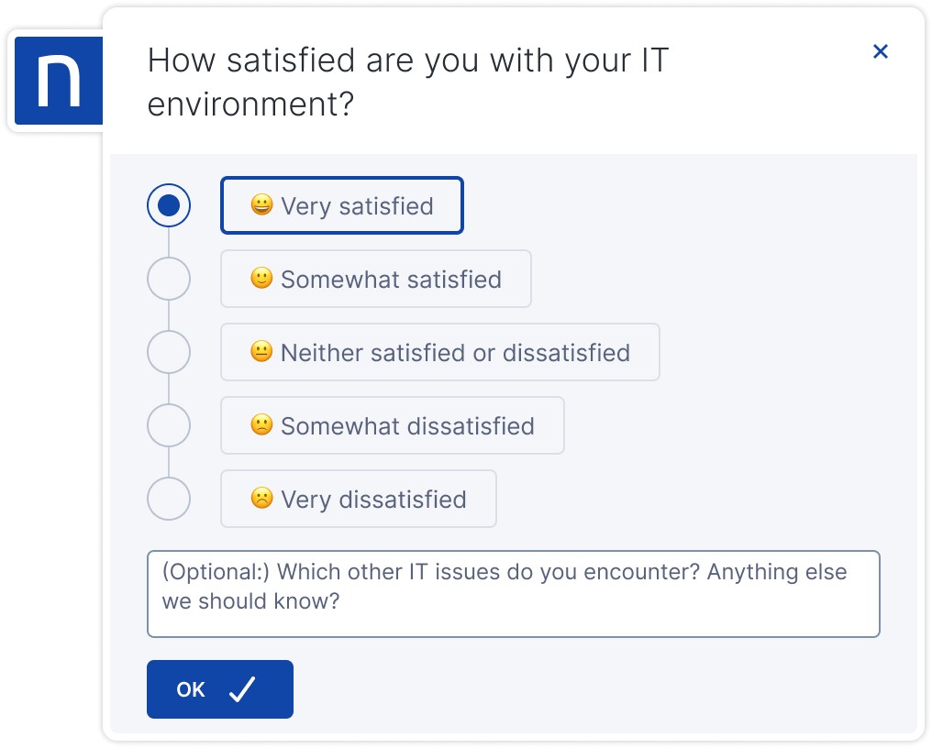
Task: Choose the Somewhat satisfied answer option
Action: (x=376, y=279)
